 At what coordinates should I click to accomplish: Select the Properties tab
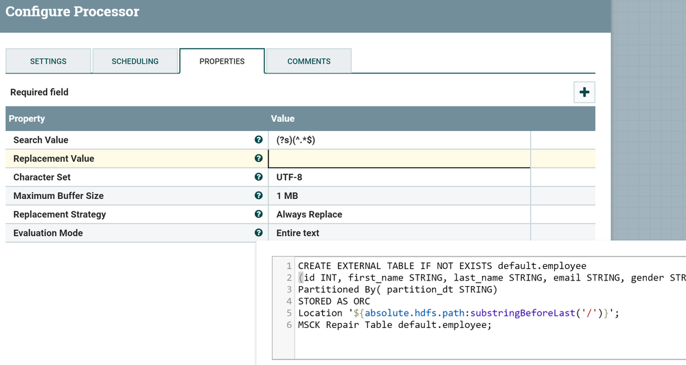tap(222, 61)
